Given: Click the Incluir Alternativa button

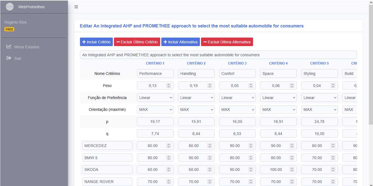Looking at the screenshot, I should 180,42.
